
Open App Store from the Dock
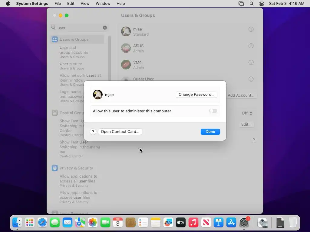(x=231, y=223)
